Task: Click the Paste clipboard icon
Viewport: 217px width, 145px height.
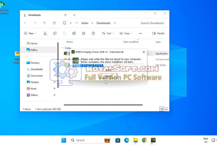Action: tap(64, 33)
